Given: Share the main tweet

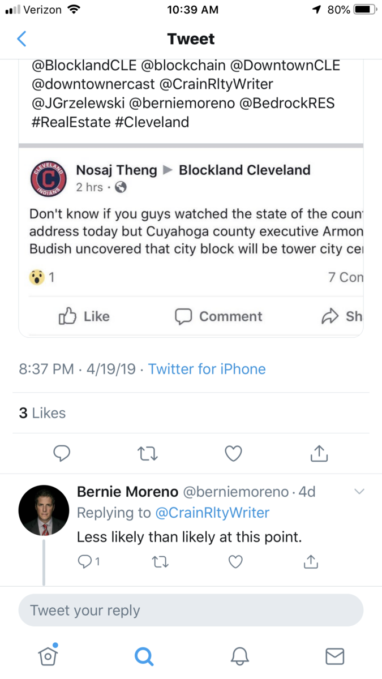Looking at the screenshot, I should pyautogui.click(x=319, y=452).
